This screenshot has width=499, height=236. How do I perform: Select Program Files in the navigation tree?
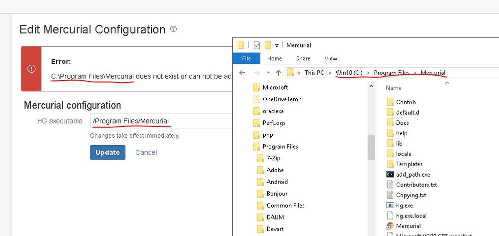(x=280, y=147)
